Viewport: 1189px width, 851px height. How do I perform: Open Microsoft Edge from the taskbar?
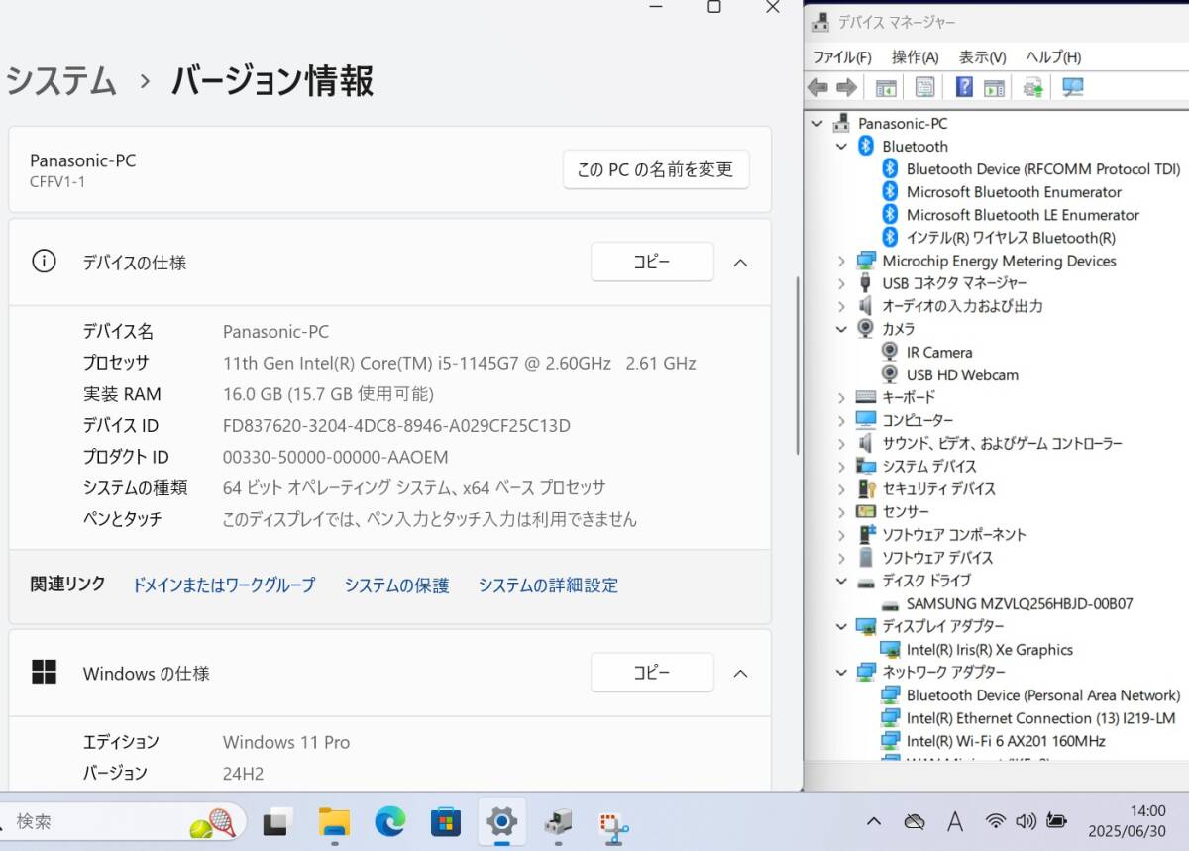(390, 821)
